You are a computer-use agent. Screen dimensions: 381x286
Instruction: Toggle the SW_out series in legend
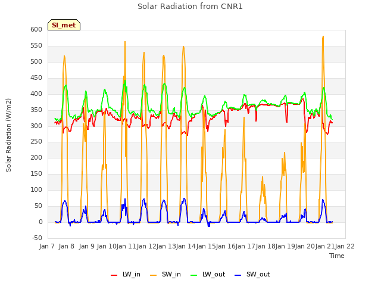click(x=252, y=274)
